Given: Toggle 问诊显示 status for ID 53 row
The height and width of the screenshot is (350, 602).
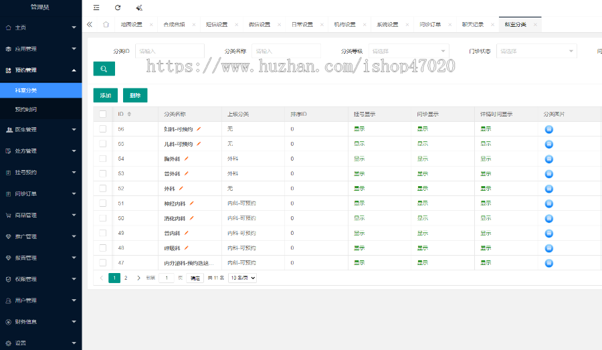Looking at the screenshot, I should tap(423, 173).
